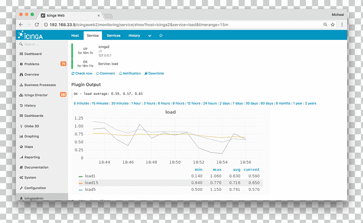Click the Reporting bar chart icon
The height and width of the screenshot is (223, 363).
[x=21, y=157]
